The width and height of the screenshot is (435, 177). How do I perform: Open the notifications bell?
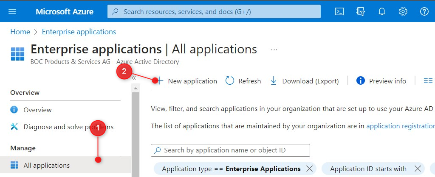pyautogui.click(x=382, y=11)
